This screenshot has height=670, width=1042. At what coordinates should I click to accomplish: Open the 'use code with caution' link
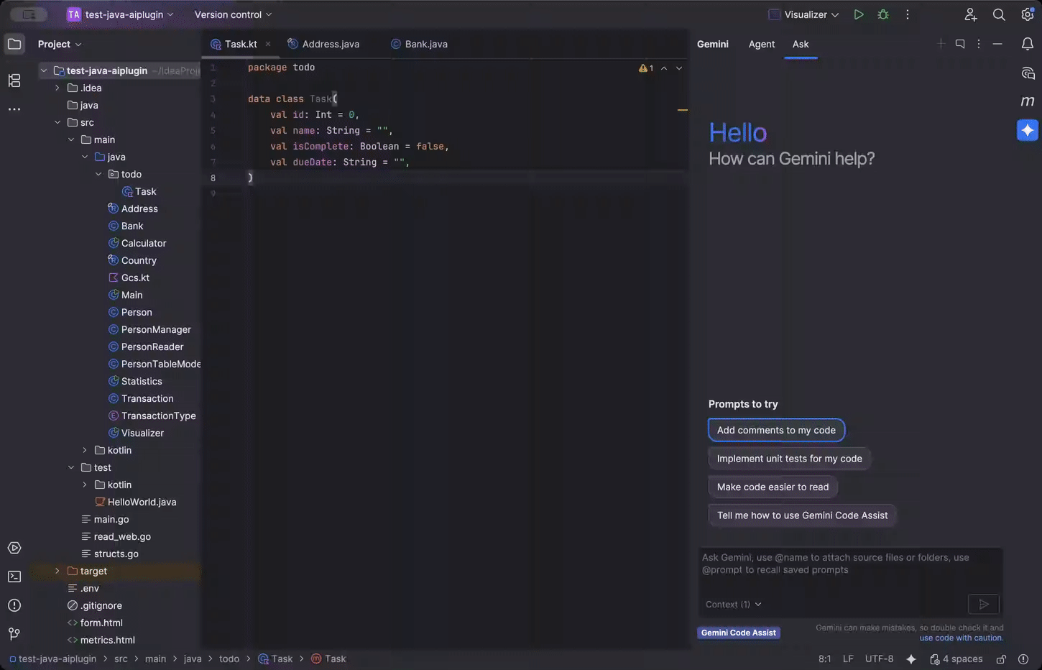[x=961, y=638]
